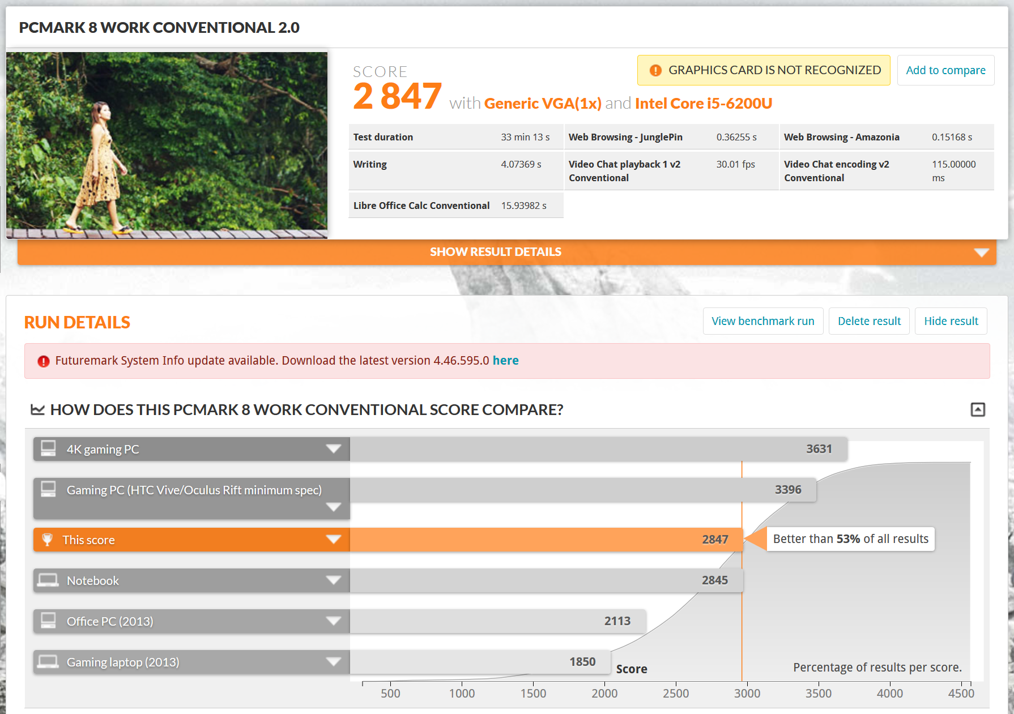The image size is (1014, 714).
Task: Click the desktop icon for Office PC (2013)
Action: [x=49, y=621]
